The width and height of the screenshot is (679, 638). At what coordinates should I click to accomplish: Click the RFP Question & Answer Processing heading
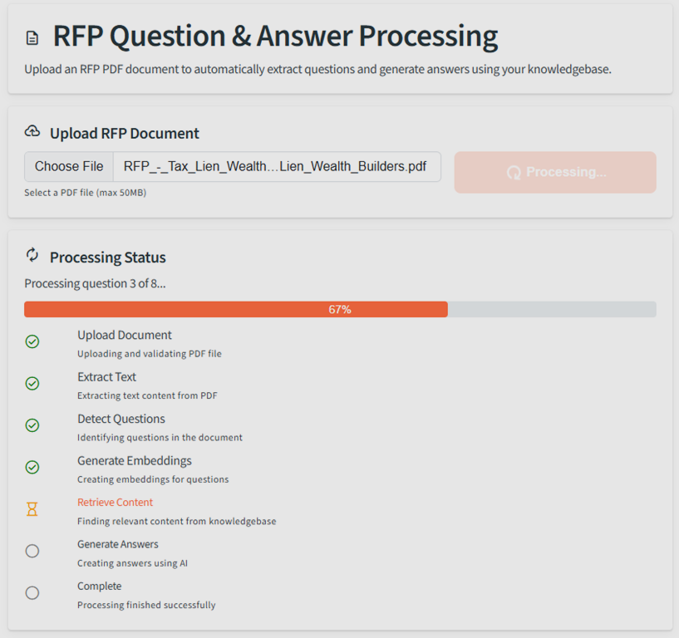point(275,36)
